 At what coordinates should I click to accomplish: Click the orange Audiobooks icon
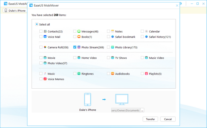[x=112, y=73]
